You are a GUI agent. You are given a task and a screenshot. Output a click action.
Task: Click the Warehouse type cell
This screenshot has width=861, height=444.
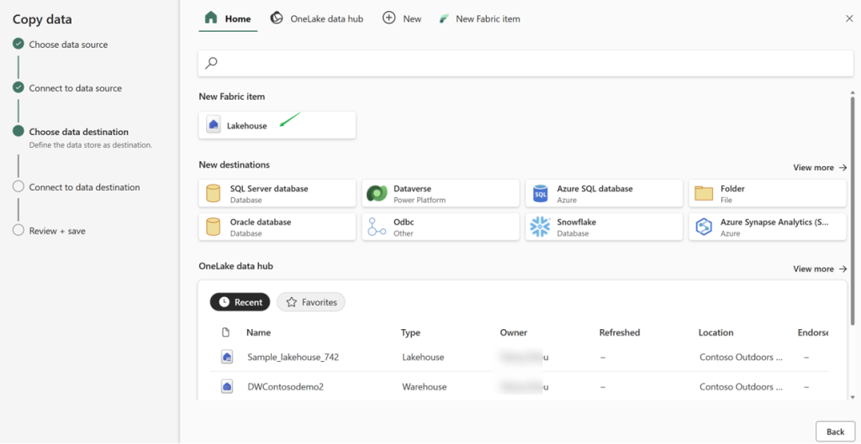pyautogui.click(x=425, y=387)
